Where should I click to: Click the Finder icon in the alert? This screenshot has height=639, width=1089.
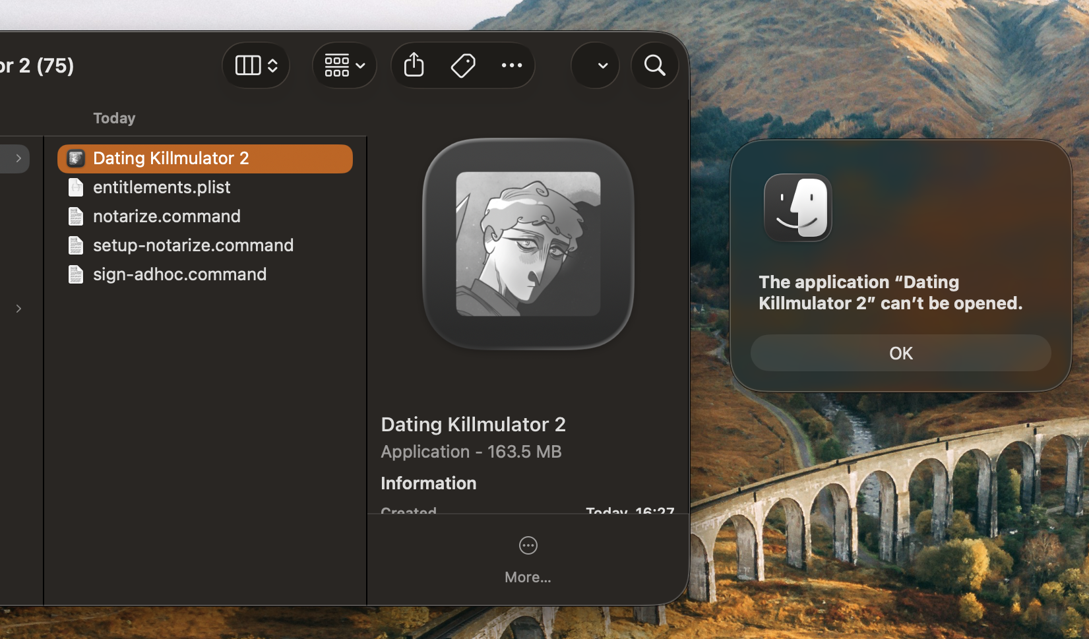(x=798, y=208)
